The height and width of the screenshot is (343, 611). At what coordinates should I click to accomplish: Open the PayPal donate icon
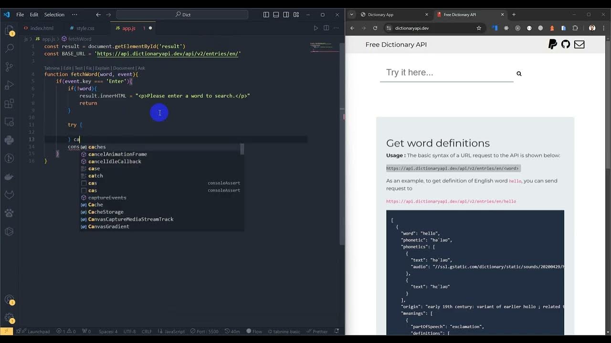coord(552,44)
